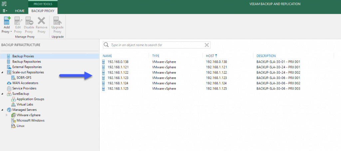The width and height of the screenshot is (341, 151).
Task: Click the Disable Proxy ribbon icon
Action: tap(29, 22)
